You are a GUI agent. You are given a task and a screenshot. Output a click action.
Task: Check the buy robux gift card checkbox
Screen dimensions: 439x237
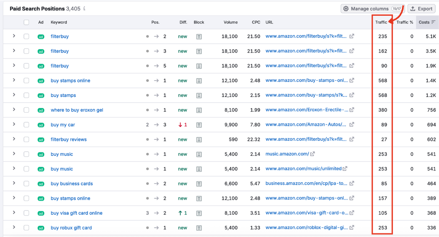pos(26,228)
